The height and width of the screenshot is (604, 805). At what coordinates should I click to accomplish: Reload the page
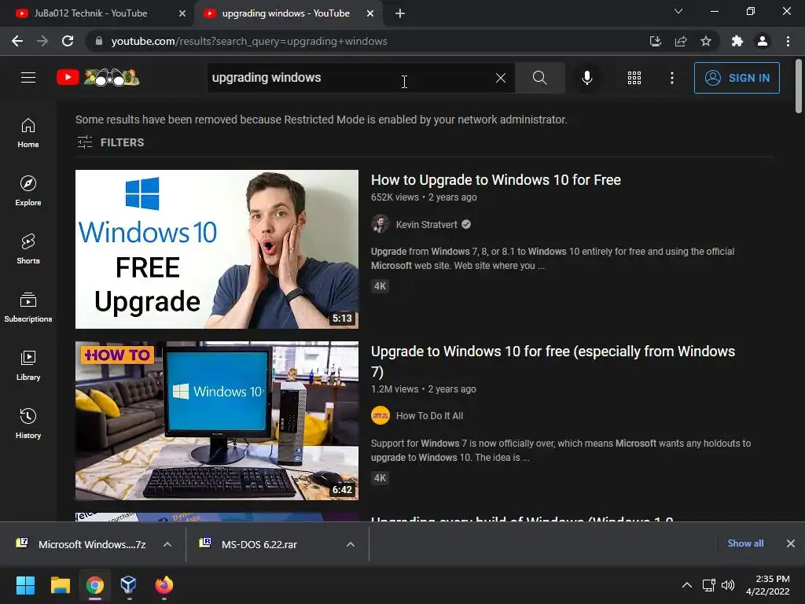68,41
